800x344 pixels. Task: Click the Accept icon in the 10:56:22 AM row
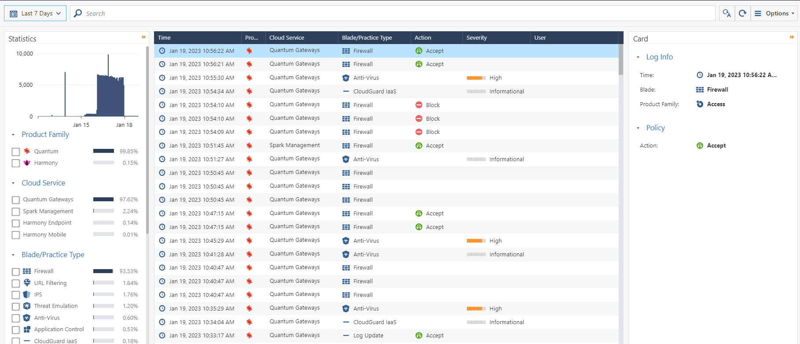tap(419, 51)
